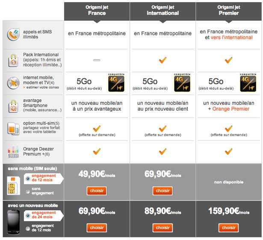This screenshot has width=263, height=240.
Task: Select 12-month engagement option for new mobile
Action: click(x=28, y=229)
